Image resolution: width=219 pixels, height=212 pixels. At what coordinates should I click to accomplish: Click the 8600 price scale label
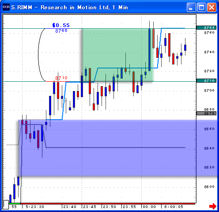coord(209,187)
